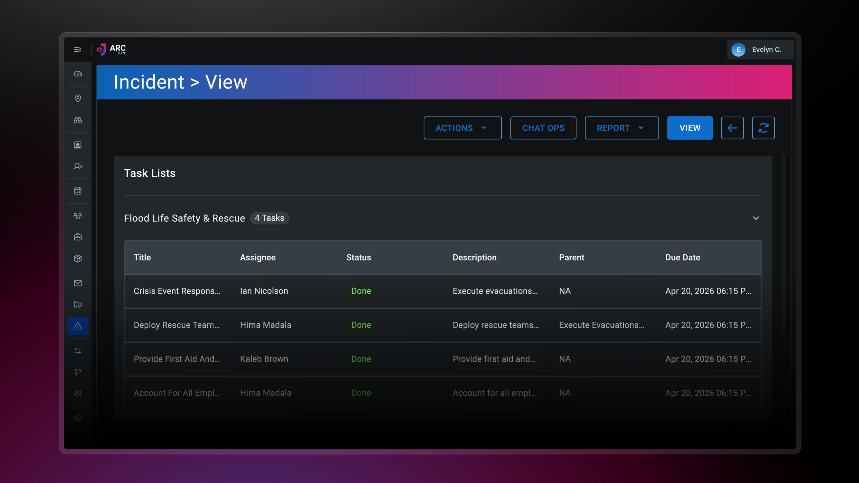Collapse the Flood Life Safety & Rescue list
The image size is (859, 483).
point(756,218)
